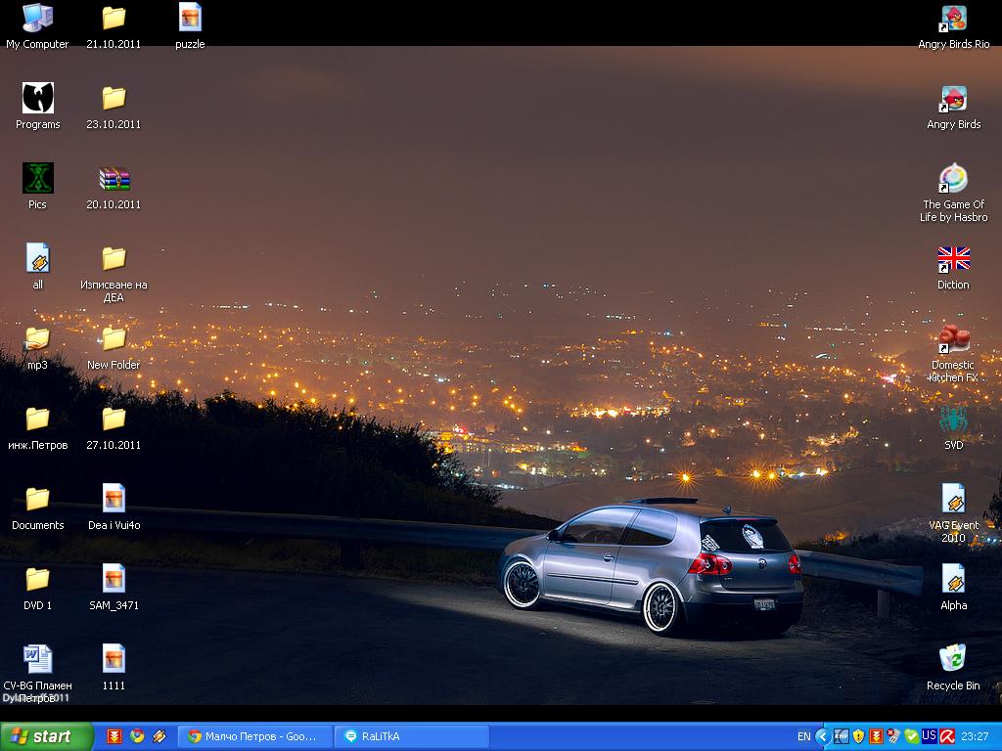The image size is (1002, 751).
Task: Launch Chrome from the Quick Launch bar
Action: click(x=137, y=736)
